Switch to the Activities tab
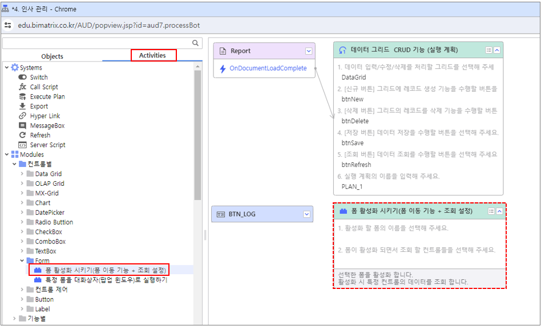The width and height of the screenshot is (541, 326). (x=152, y=55)
